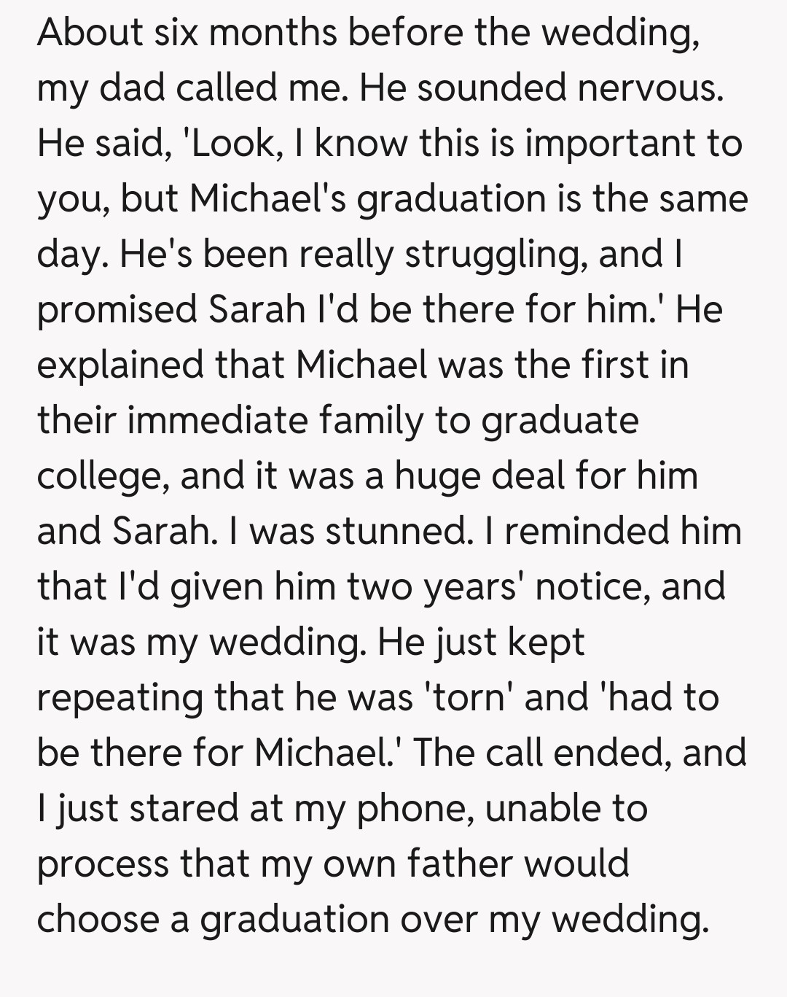This screenshot has height=997, width=787.
Task: Click the word "promised" in the paragraph
Action: click(117, 309)
